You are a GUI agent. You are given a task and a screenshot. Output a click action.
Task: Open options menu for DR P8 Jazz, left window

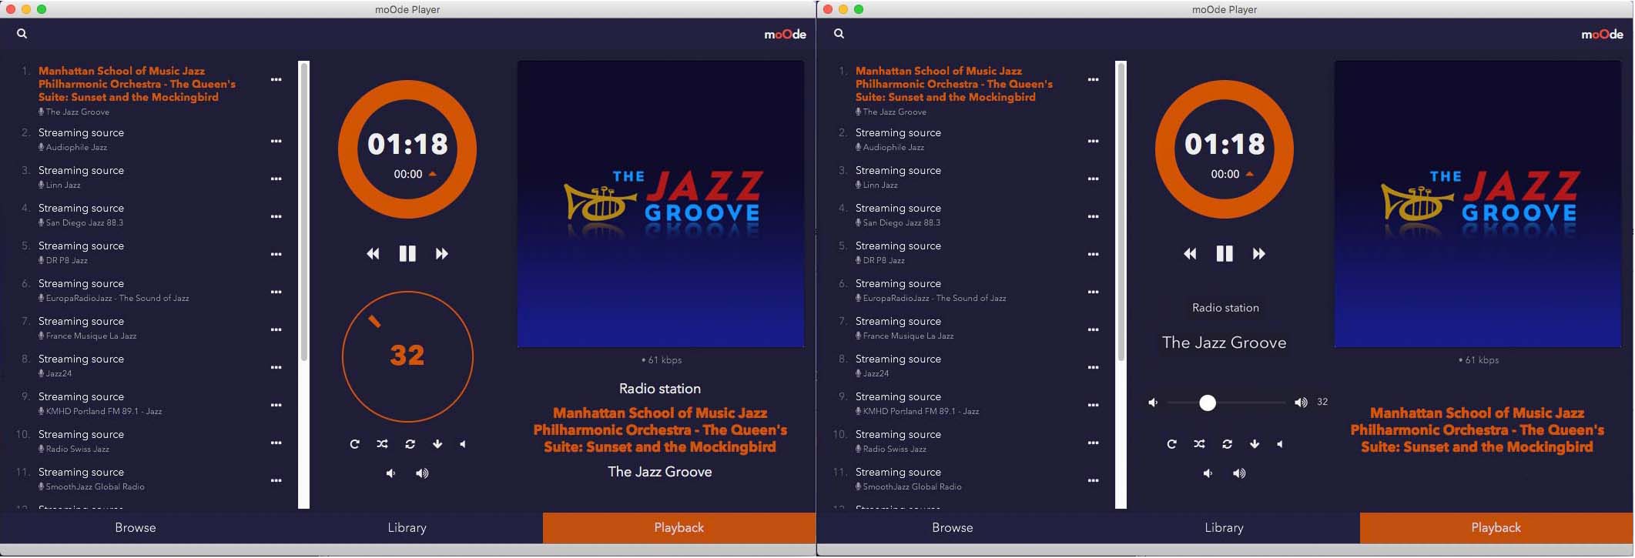click(x=276, y=255)
